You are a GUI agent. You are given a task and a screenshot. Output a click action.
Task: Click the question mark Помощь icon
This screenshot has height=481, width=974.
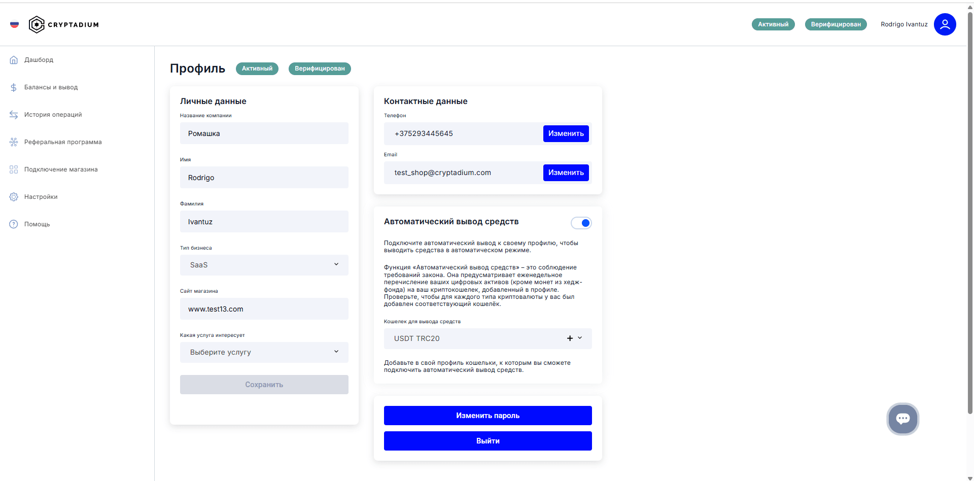coord(14,224)
